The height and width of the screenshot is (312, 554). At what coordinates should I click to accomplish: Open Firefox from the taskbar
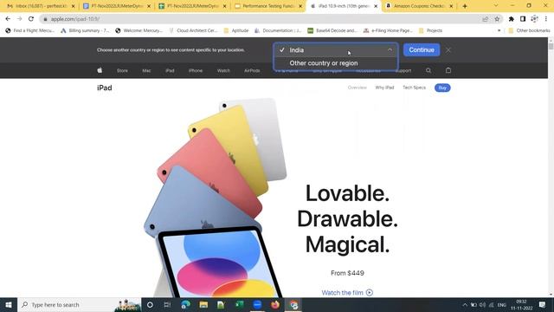tap(275, 304)
